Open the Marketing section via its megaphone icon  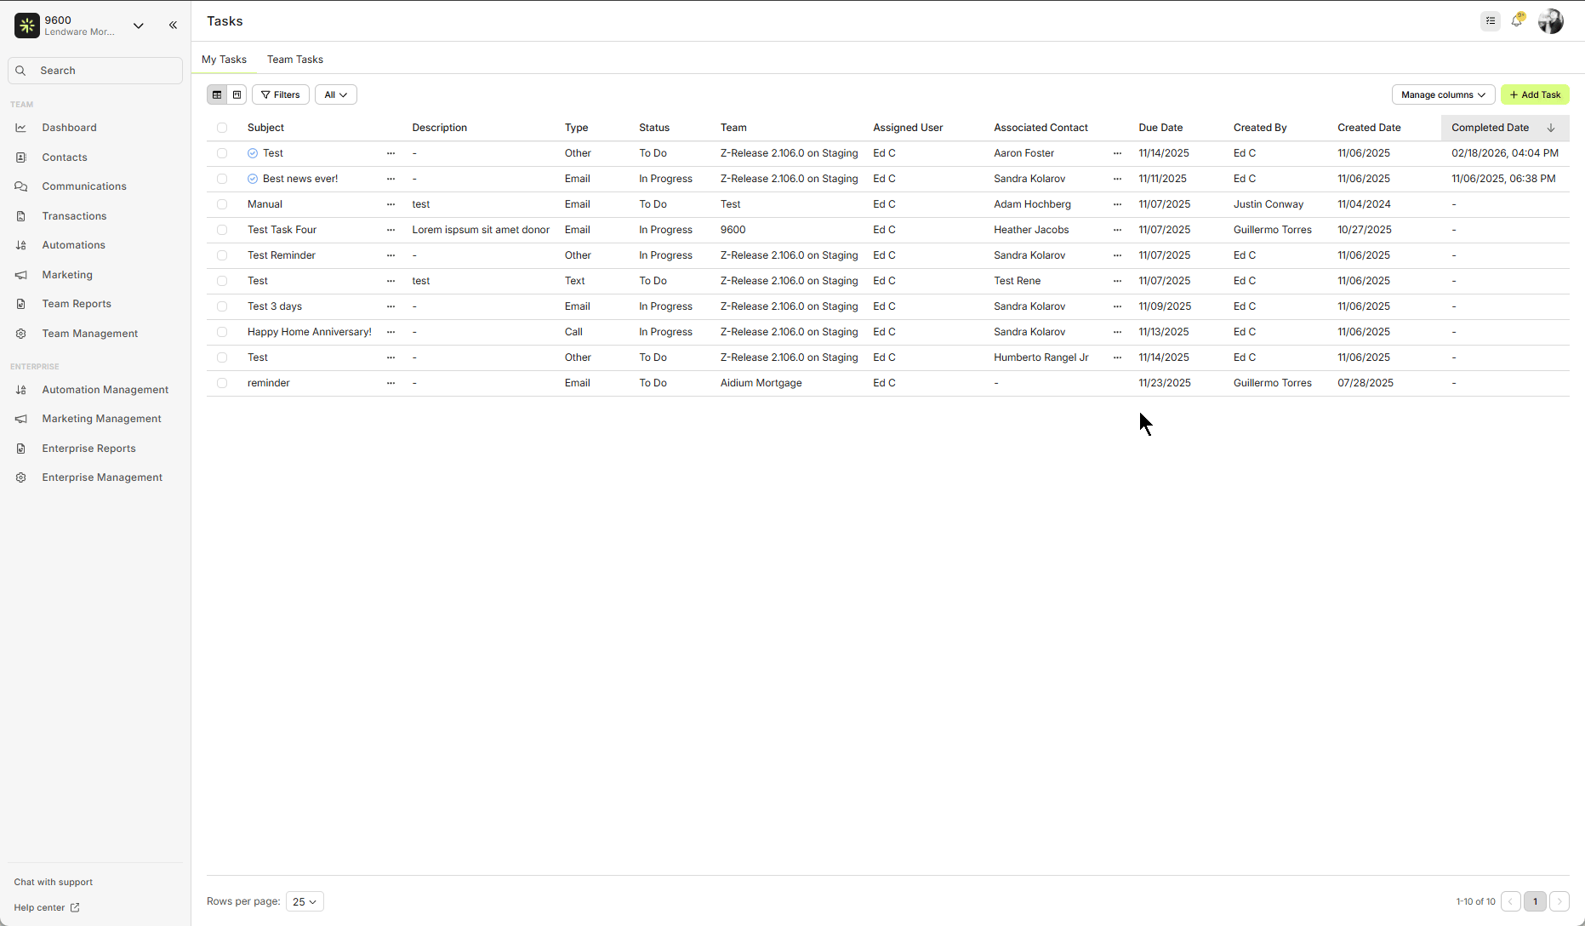click(20, 274)
